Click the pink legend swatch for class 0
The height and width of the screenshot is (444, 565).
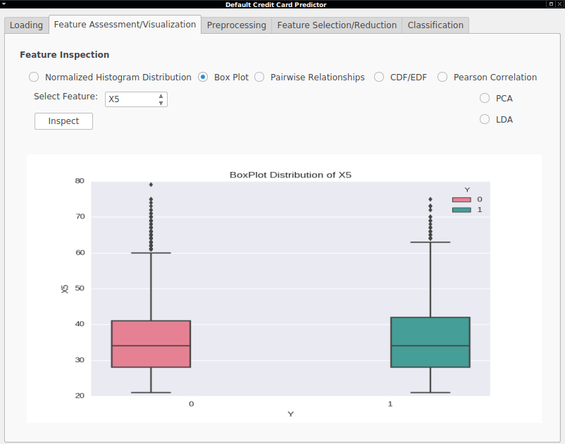click(461, 199)
